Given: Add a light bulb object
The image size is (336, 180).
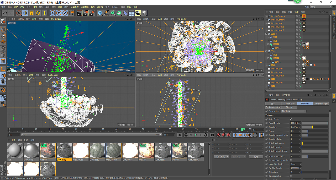Looking at the screenshot, I should pyautogui.click(x=144, y=13).
